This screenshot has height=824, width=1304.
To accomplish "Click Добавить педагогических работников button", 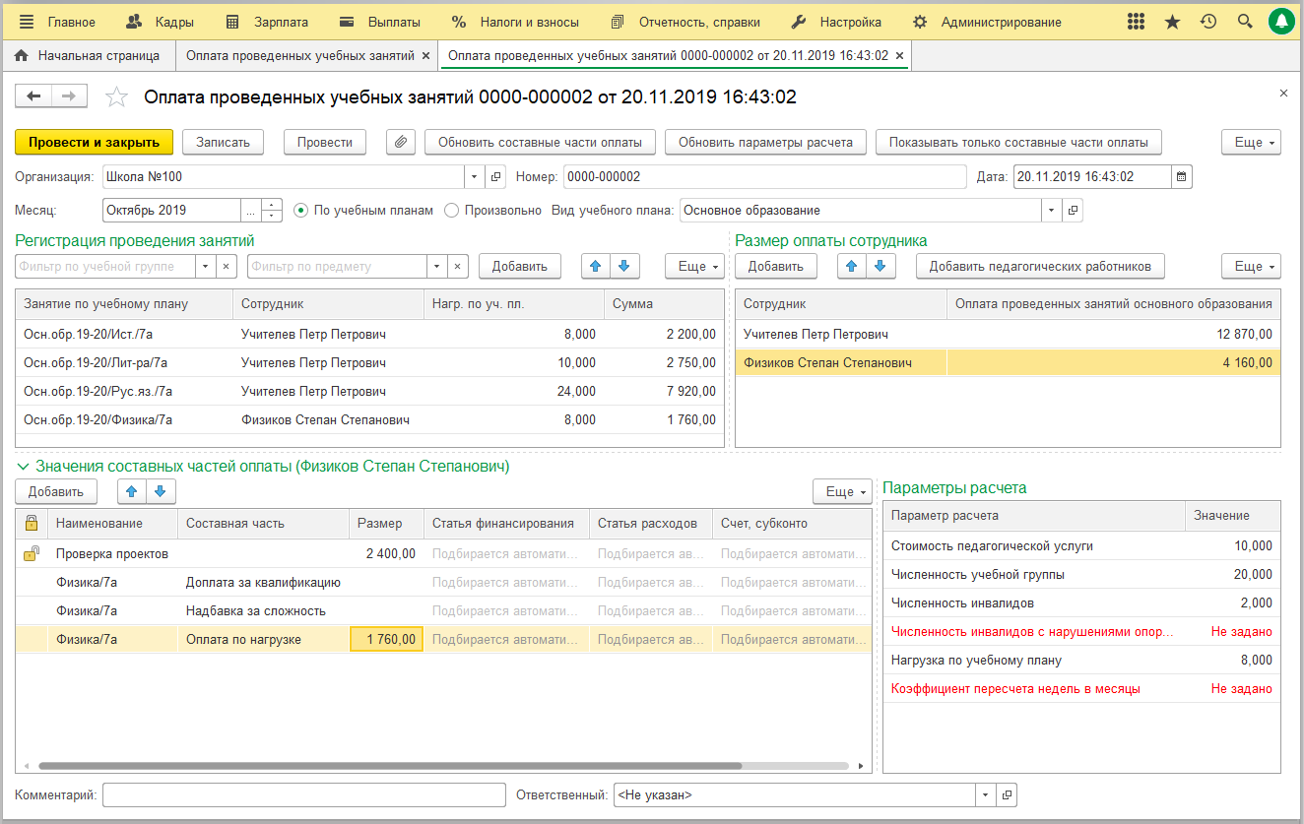I will coord(1039,266).
